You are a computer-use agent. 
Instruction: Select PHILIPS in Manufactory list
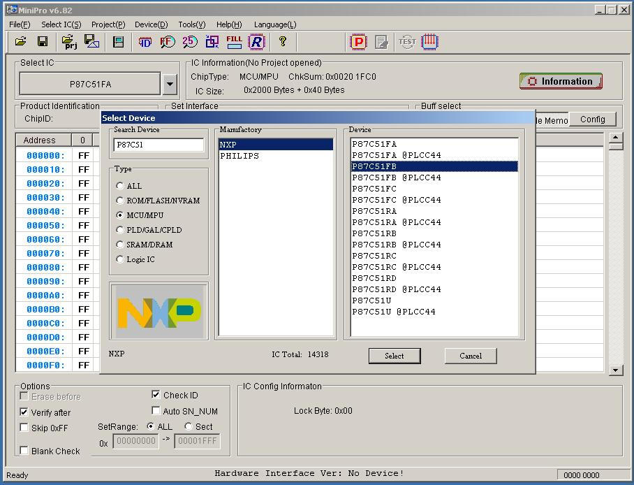pos(276,156)
